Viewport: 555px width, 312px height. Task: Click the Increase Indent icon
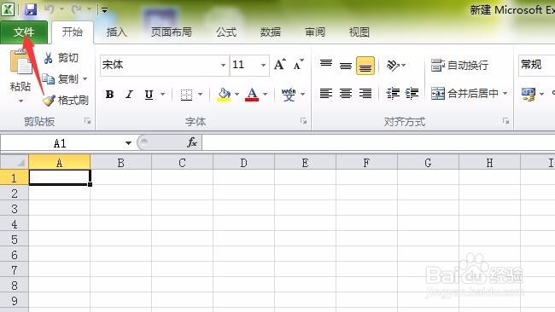click(x=412, y=94)
